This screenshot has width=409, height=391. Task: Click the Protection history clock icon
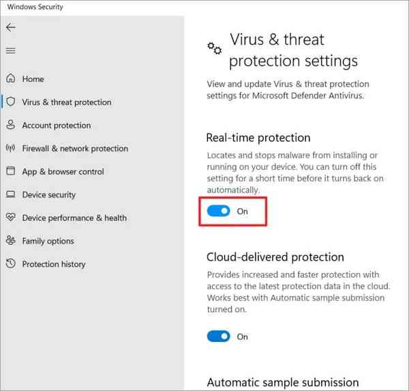point(10,264)
